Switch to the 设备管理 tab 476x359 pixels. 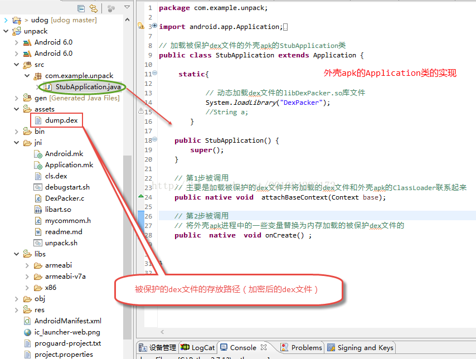[157, 347]
